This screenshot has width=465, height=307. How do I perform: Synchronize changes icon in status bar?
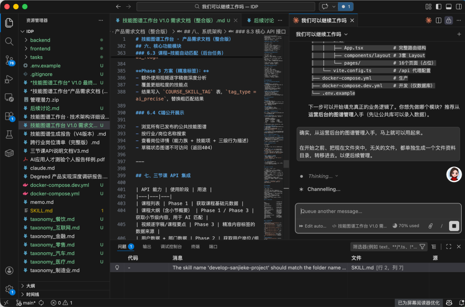pyautogui.click(x=42, y=303)
